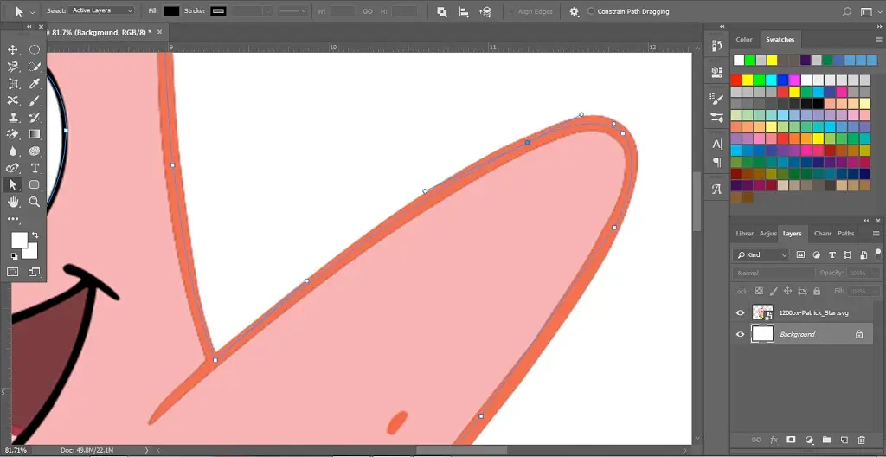The height and width of the screenshot is (457, 886).
Task: Delete layer with trash icon
Action: [x=861, y=440]
